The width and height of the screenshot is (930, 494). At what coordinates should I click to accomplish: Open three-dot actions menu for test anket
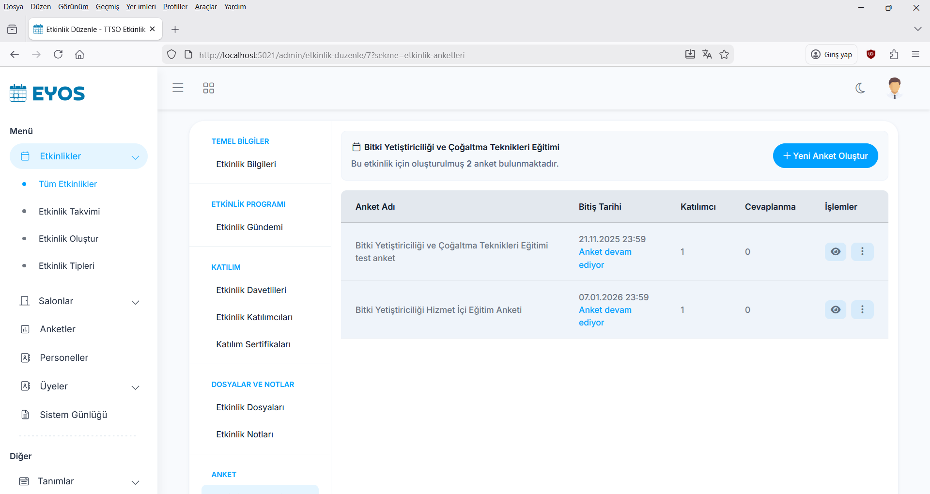862,251
